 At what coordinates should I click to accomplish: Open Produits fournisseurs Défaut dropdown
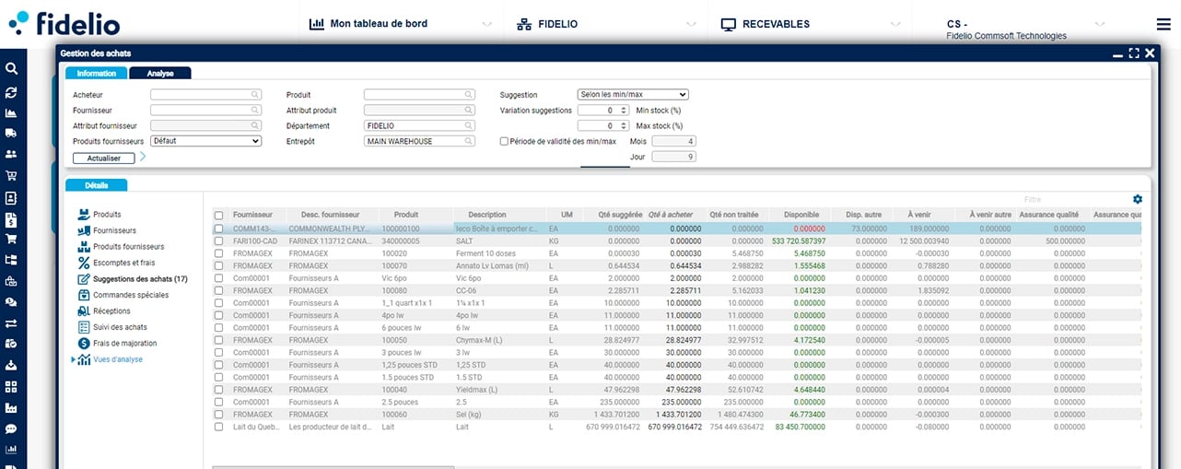206,141
